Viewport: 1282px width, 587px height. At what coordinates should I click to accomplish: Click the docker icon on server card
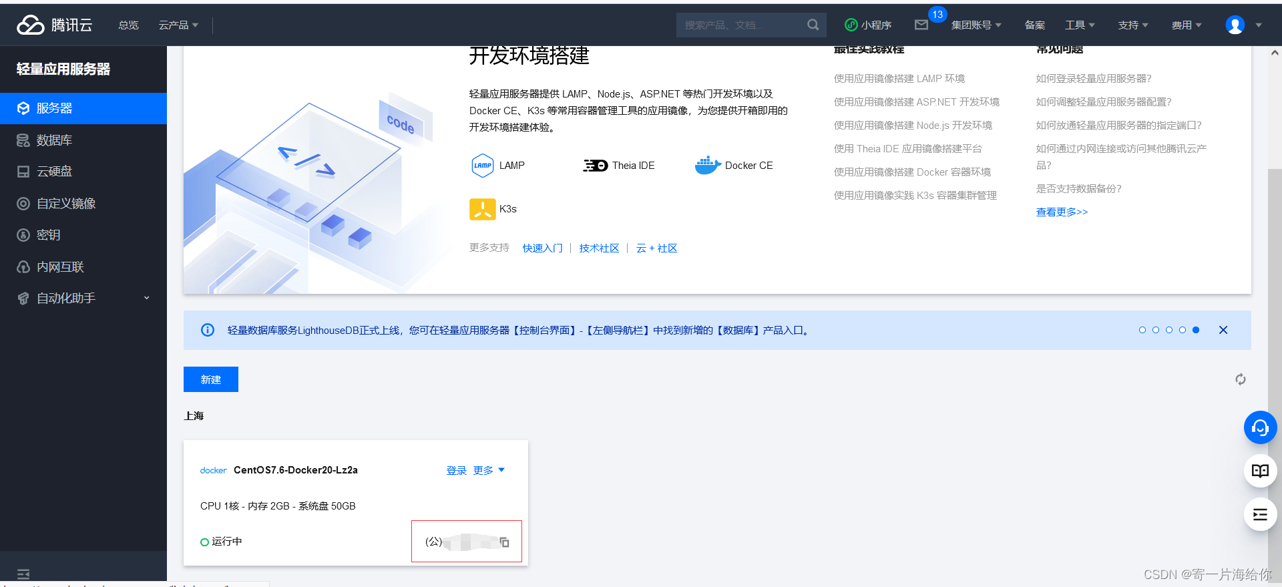(213, 470)
